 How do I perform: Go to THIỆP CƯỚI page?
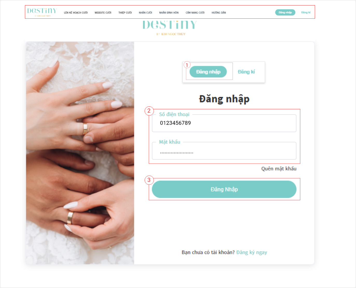pyautogui.click(x=125, y=13)
